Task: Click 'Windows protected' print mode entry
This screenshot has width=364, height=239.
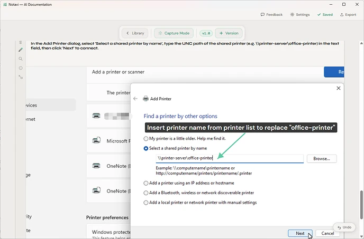Action: tap(111, 232)
